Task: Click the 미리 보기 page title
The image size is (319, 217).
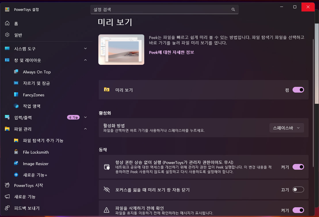Action: pyautogui.click(x=115, y=22)
